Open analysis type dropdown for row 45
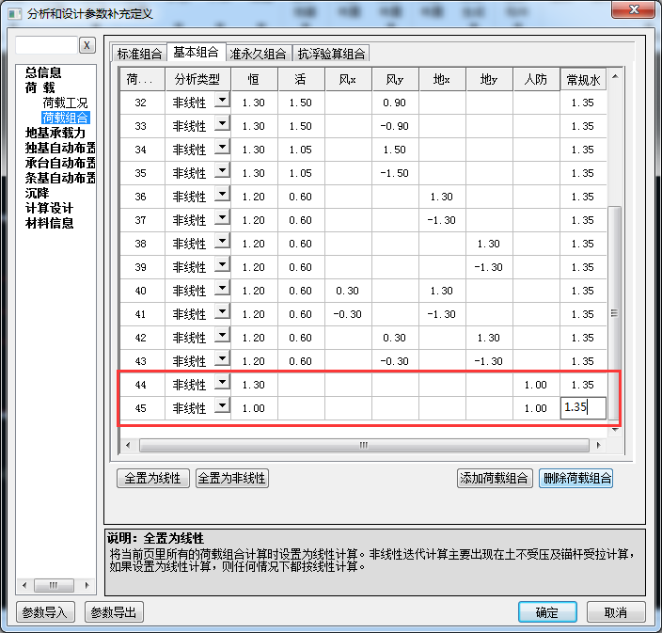This screenshot has height=633, width=662. (x=222, y=406)
